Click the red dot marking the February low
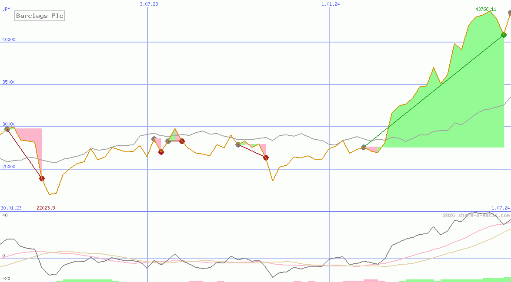This screenshot has width=511, height=282. (x=42, y=178)
